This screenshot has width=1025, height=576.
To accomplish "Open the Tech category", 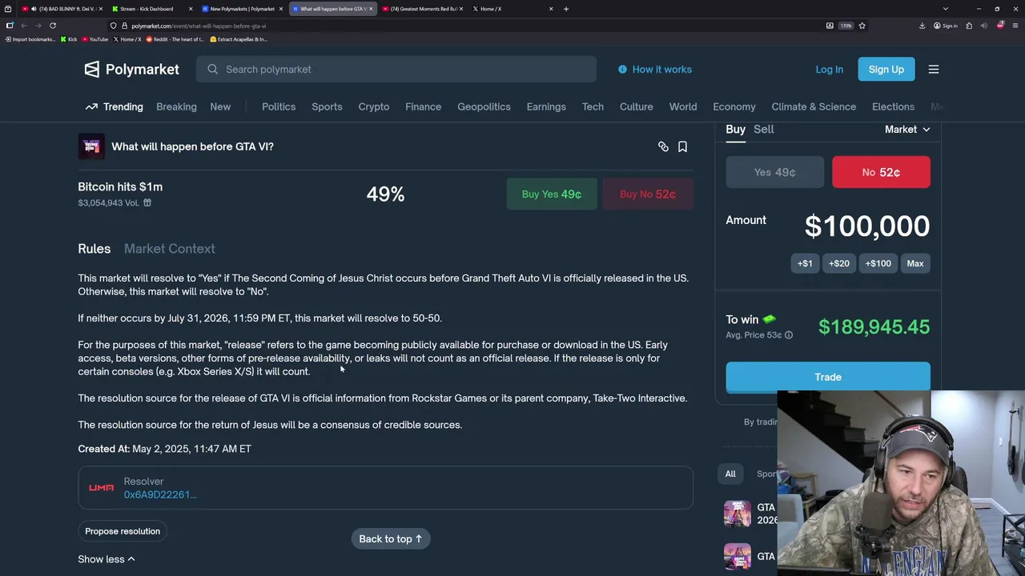I will pyautogui.click(x=593, y=106).
